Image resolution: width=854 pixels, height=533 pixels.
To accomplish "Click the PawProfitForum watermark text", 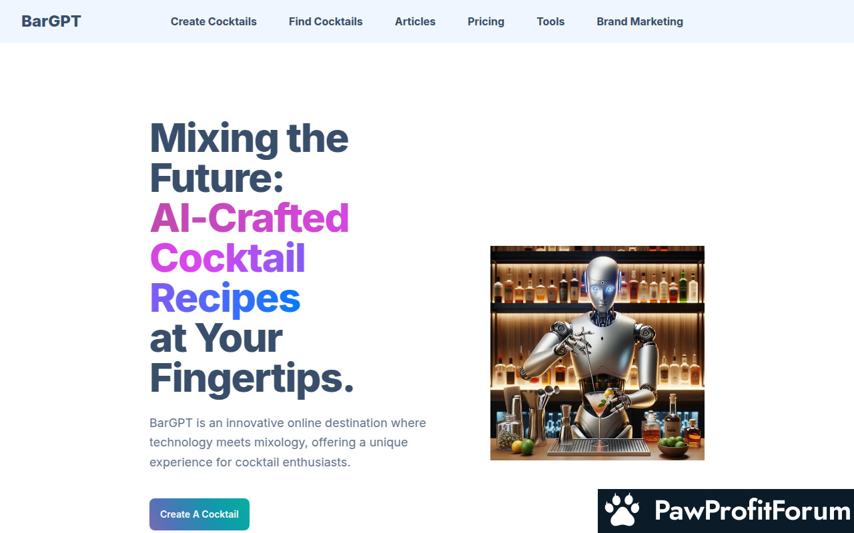I will pyautogui.click(x=753, y=511).
